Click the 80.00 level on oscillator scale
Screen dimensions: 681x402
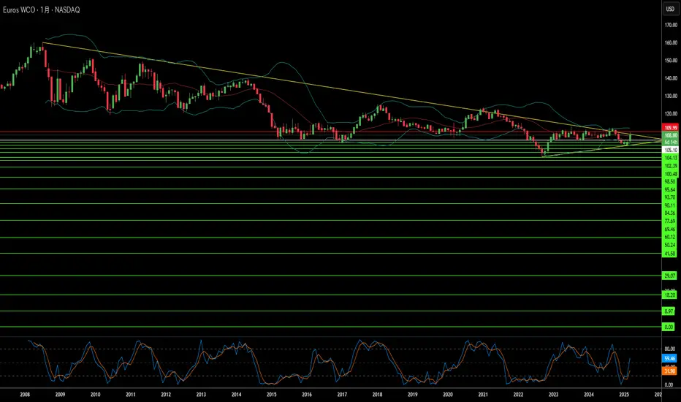pyautogui.click(x=670, y=349)
